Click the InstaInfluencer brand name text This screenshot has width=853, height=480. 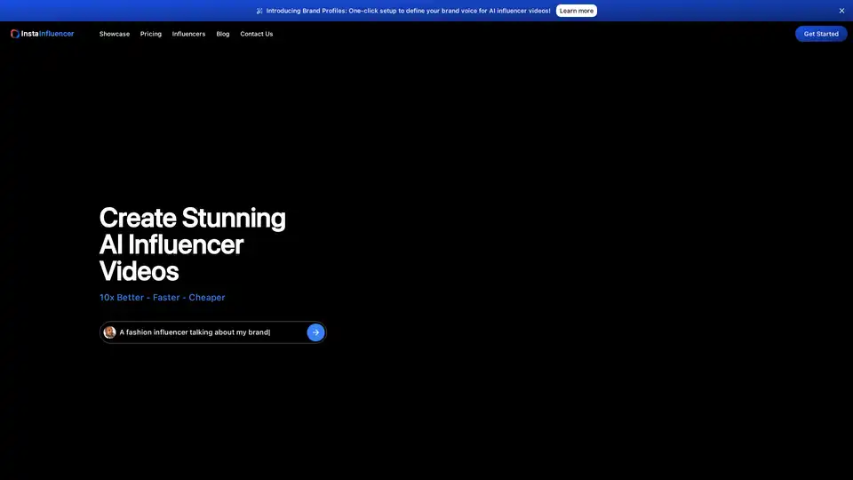coord(48,34)
